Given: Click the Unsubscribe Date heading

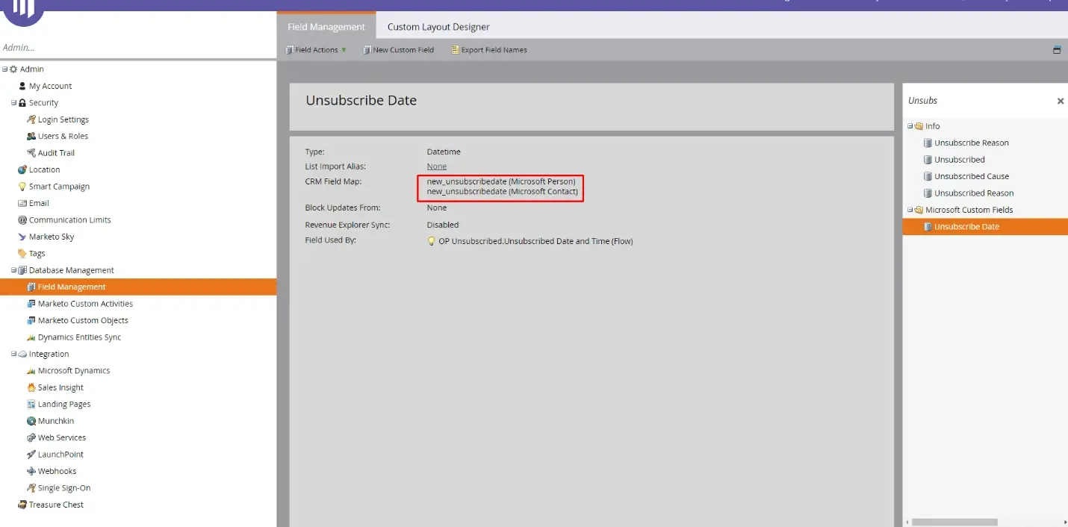Looking at the screenshot, I should point(361,101).
